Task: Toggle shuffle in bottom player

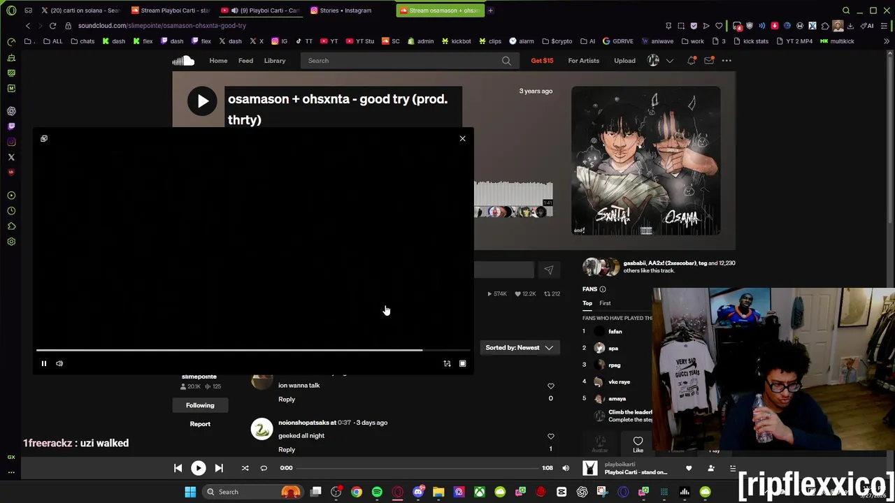Action: click(x=245, y=468)
